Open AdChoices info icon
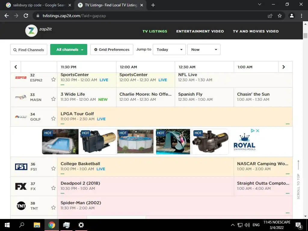This screenshot has height=231, width=308. tap(253, 131)
